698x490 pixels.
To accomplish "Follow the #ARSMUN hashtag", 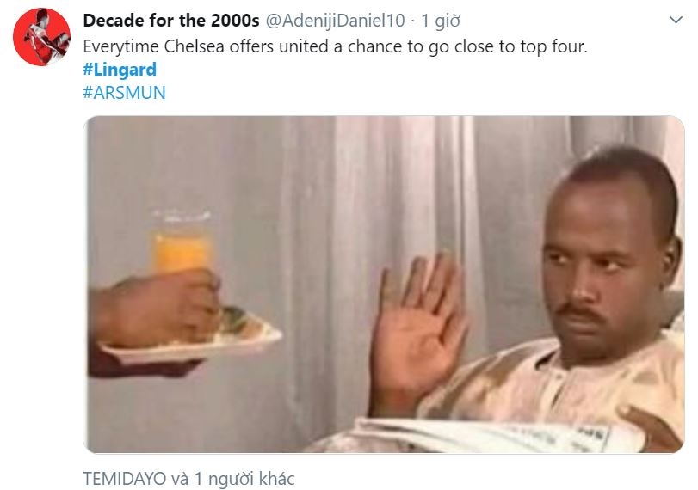I will point(124,93).
